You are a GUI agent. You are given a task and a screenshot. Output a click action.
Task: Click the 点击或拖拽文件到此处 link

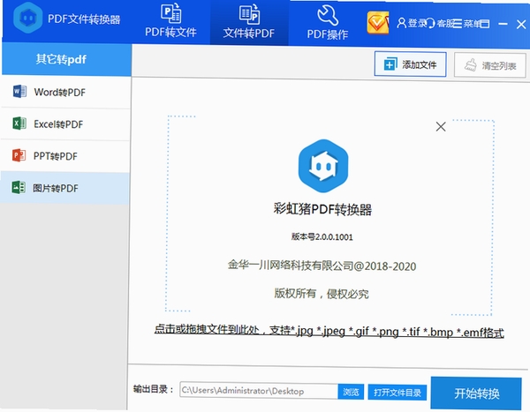tap(329, 331)
